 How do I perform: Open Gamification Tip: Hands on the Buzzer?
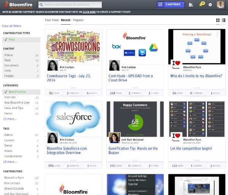[x=133, y=151]
